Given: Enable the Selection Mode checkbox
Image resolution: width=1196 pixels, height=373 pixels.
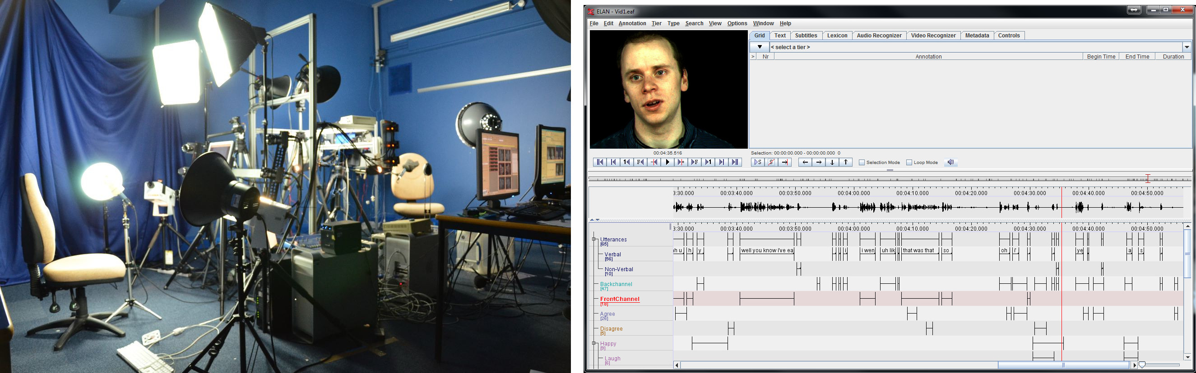Looking at the screenshot, I should click(862, 163).
